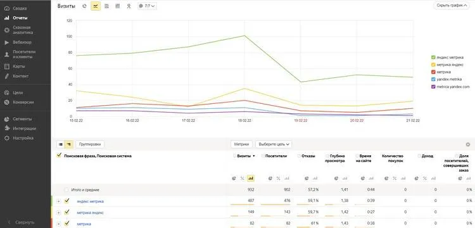Expand the метрика яндекс row
Viewport: 475px width, 228px height.
click(x=58, y=213)
